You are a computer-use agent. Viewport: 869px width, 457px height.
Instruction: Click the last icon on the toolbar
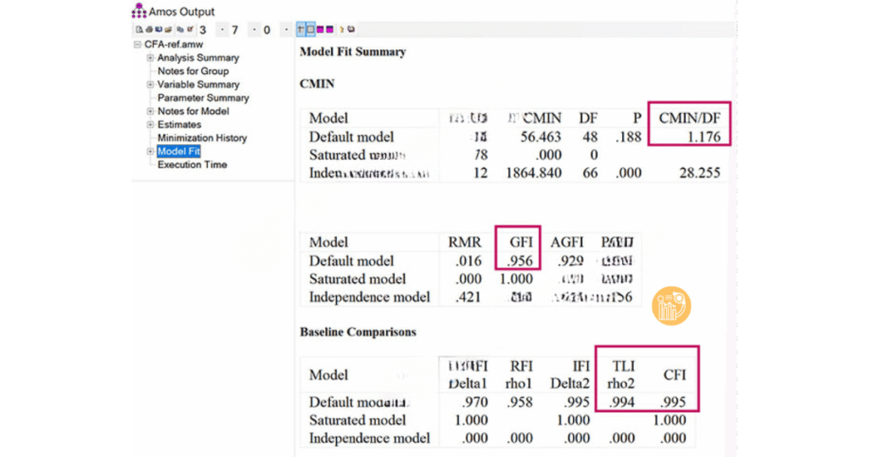(x=350, y=30)
